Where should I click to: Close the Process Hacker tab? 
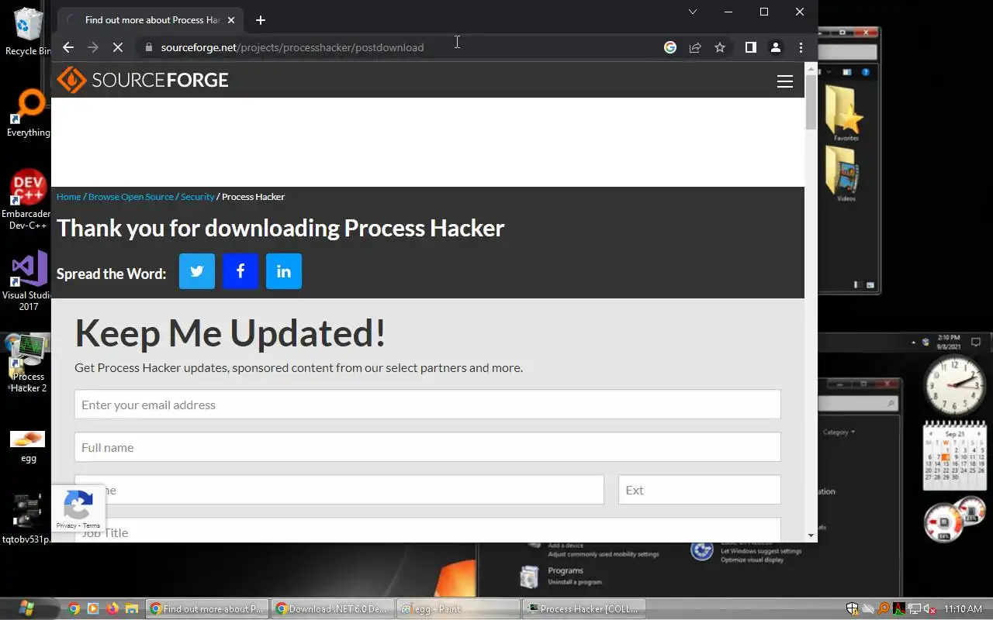(230, 20)
